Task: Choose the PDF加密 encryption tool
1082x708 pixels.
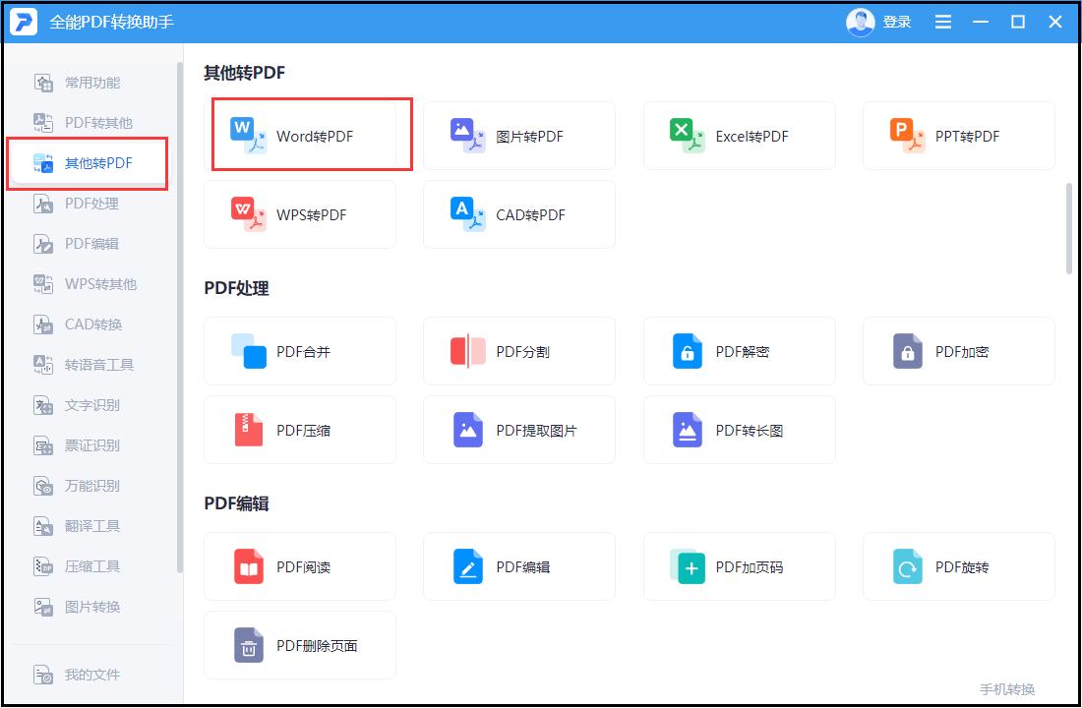Action: tap(958, 351)
